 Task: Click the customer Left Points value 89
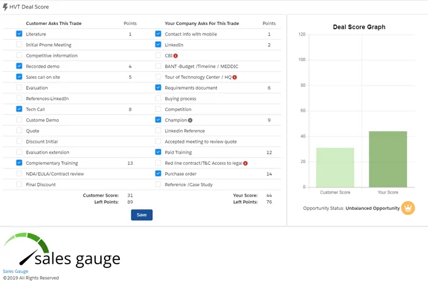point(130,202)
